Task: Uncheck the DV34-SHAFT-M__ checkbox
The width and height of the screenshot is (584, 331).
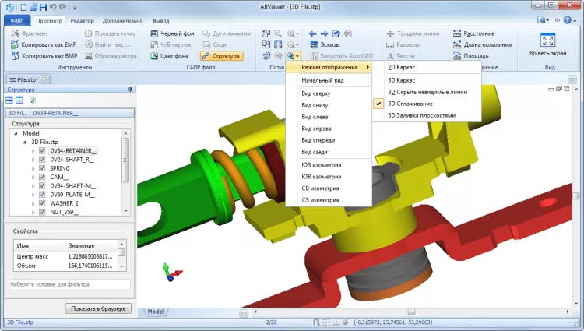Action: click(x=42, y=186)
